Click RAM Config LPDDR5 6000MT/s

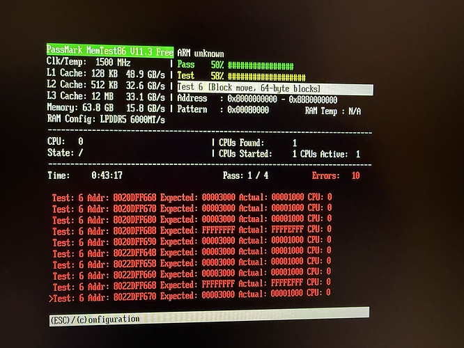tap(106, 119)
